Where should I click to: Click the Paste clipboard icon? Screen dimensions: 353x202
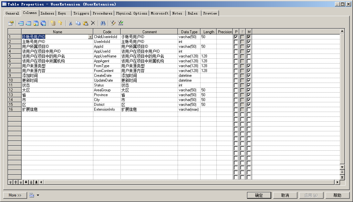(x=85, y=23)
